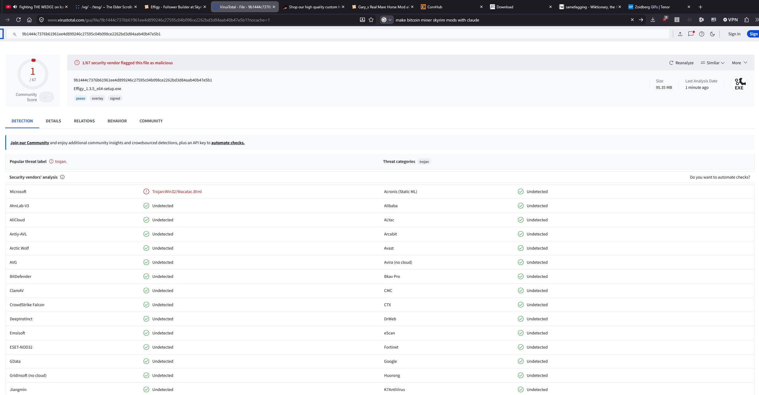Click the warning icon next to popular threat label
Viewport: 759px width, 395px height.
pyautogui.click(x=51, y=161)
